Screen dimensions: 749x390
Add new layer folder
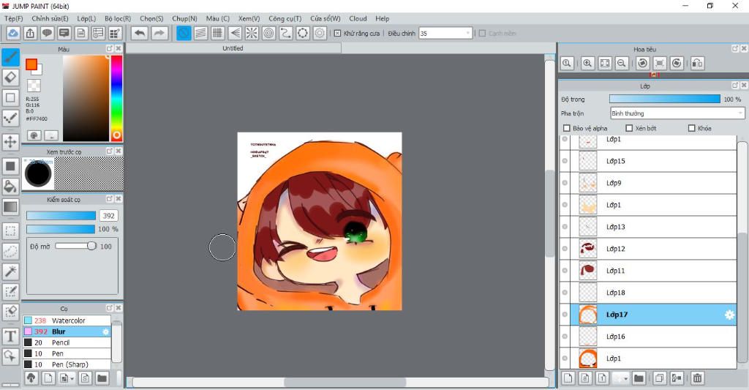point(639,378)
